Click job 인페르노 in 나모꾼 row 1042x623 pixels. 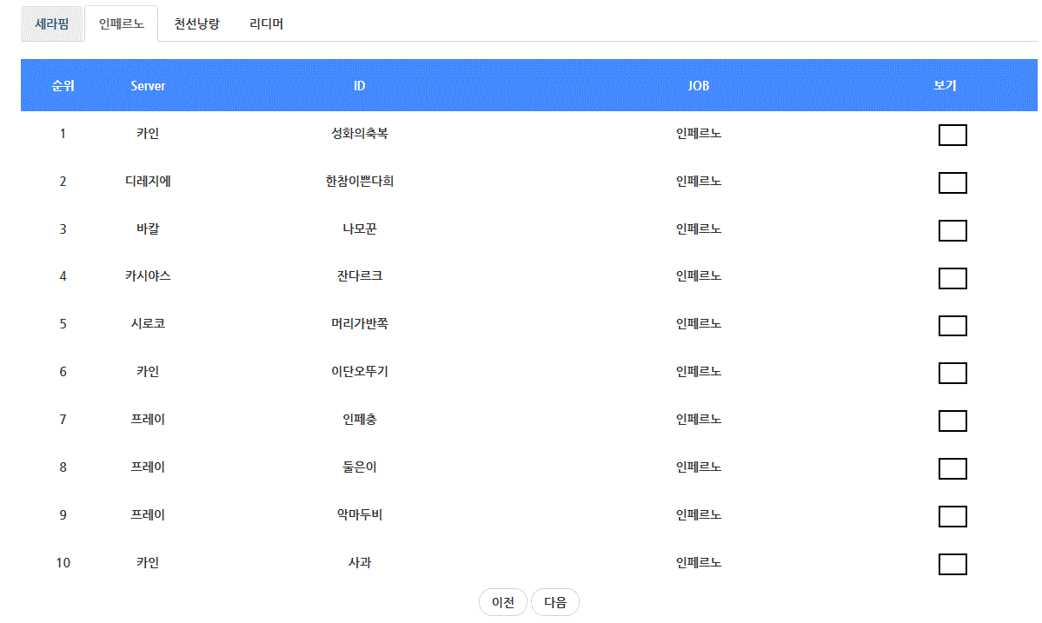[699, 229]
